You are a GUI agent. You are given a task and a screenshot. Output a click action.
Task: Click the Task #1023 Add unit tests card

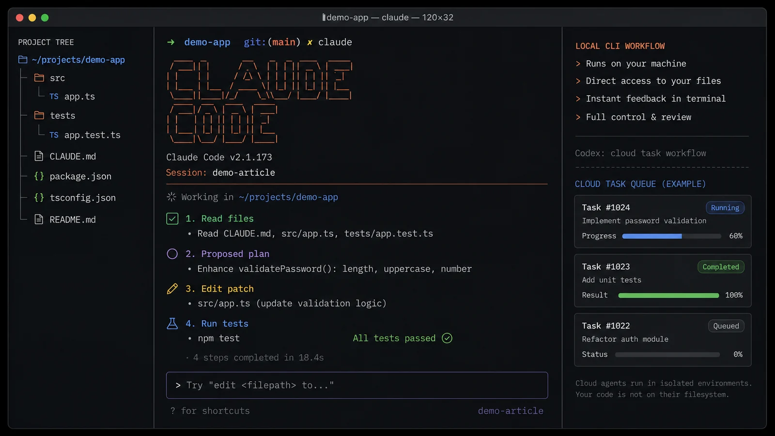click(663, 280)
